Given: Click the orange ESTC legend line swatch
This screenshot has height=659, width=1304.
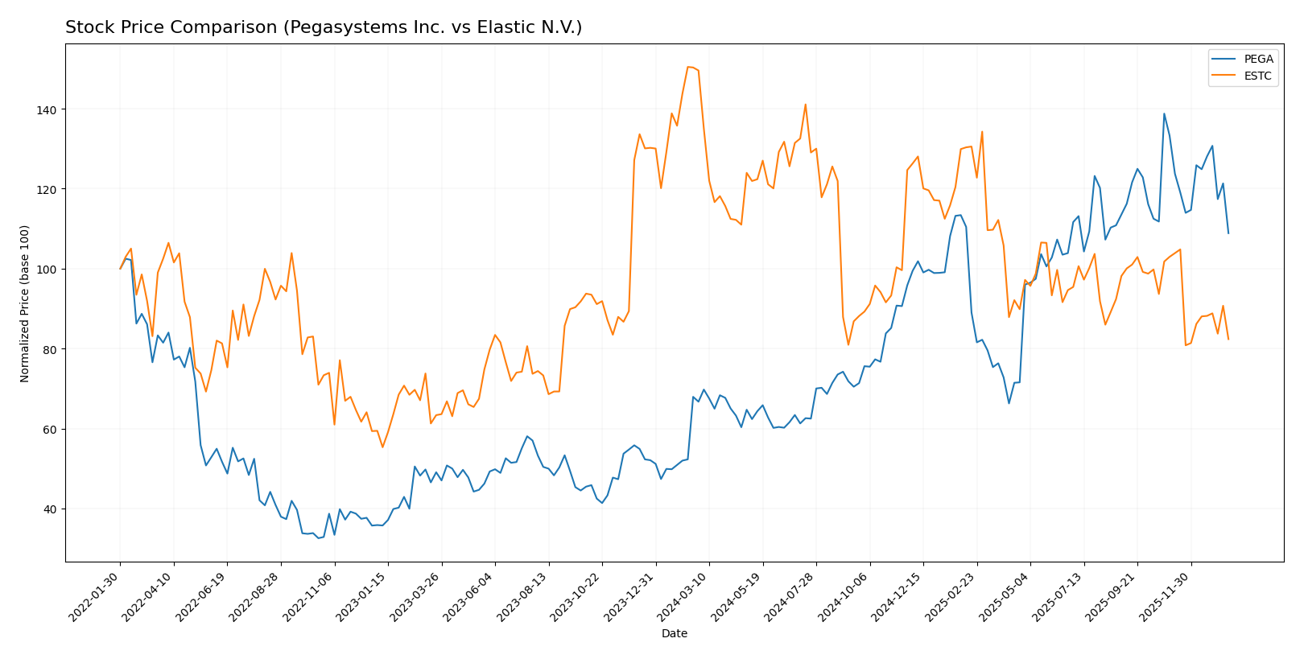Looking at the screenshot, I should pyautogui.click(x=1225, y=76).
